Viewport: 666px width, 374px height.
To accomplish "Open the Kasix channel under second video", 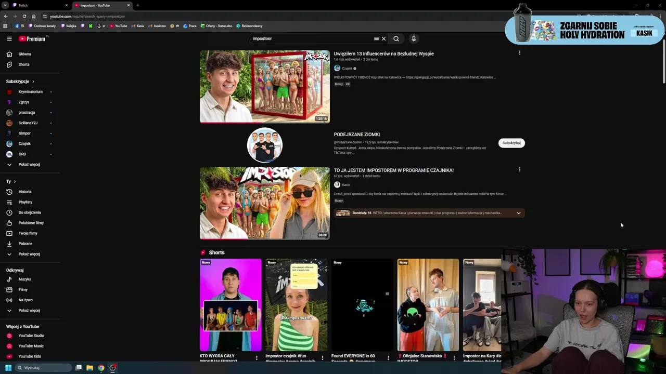I will click(x=346, y=185).
